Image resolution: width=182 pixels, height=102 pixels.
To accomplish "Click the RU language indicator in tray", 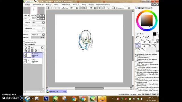I will tap(113, 99).
